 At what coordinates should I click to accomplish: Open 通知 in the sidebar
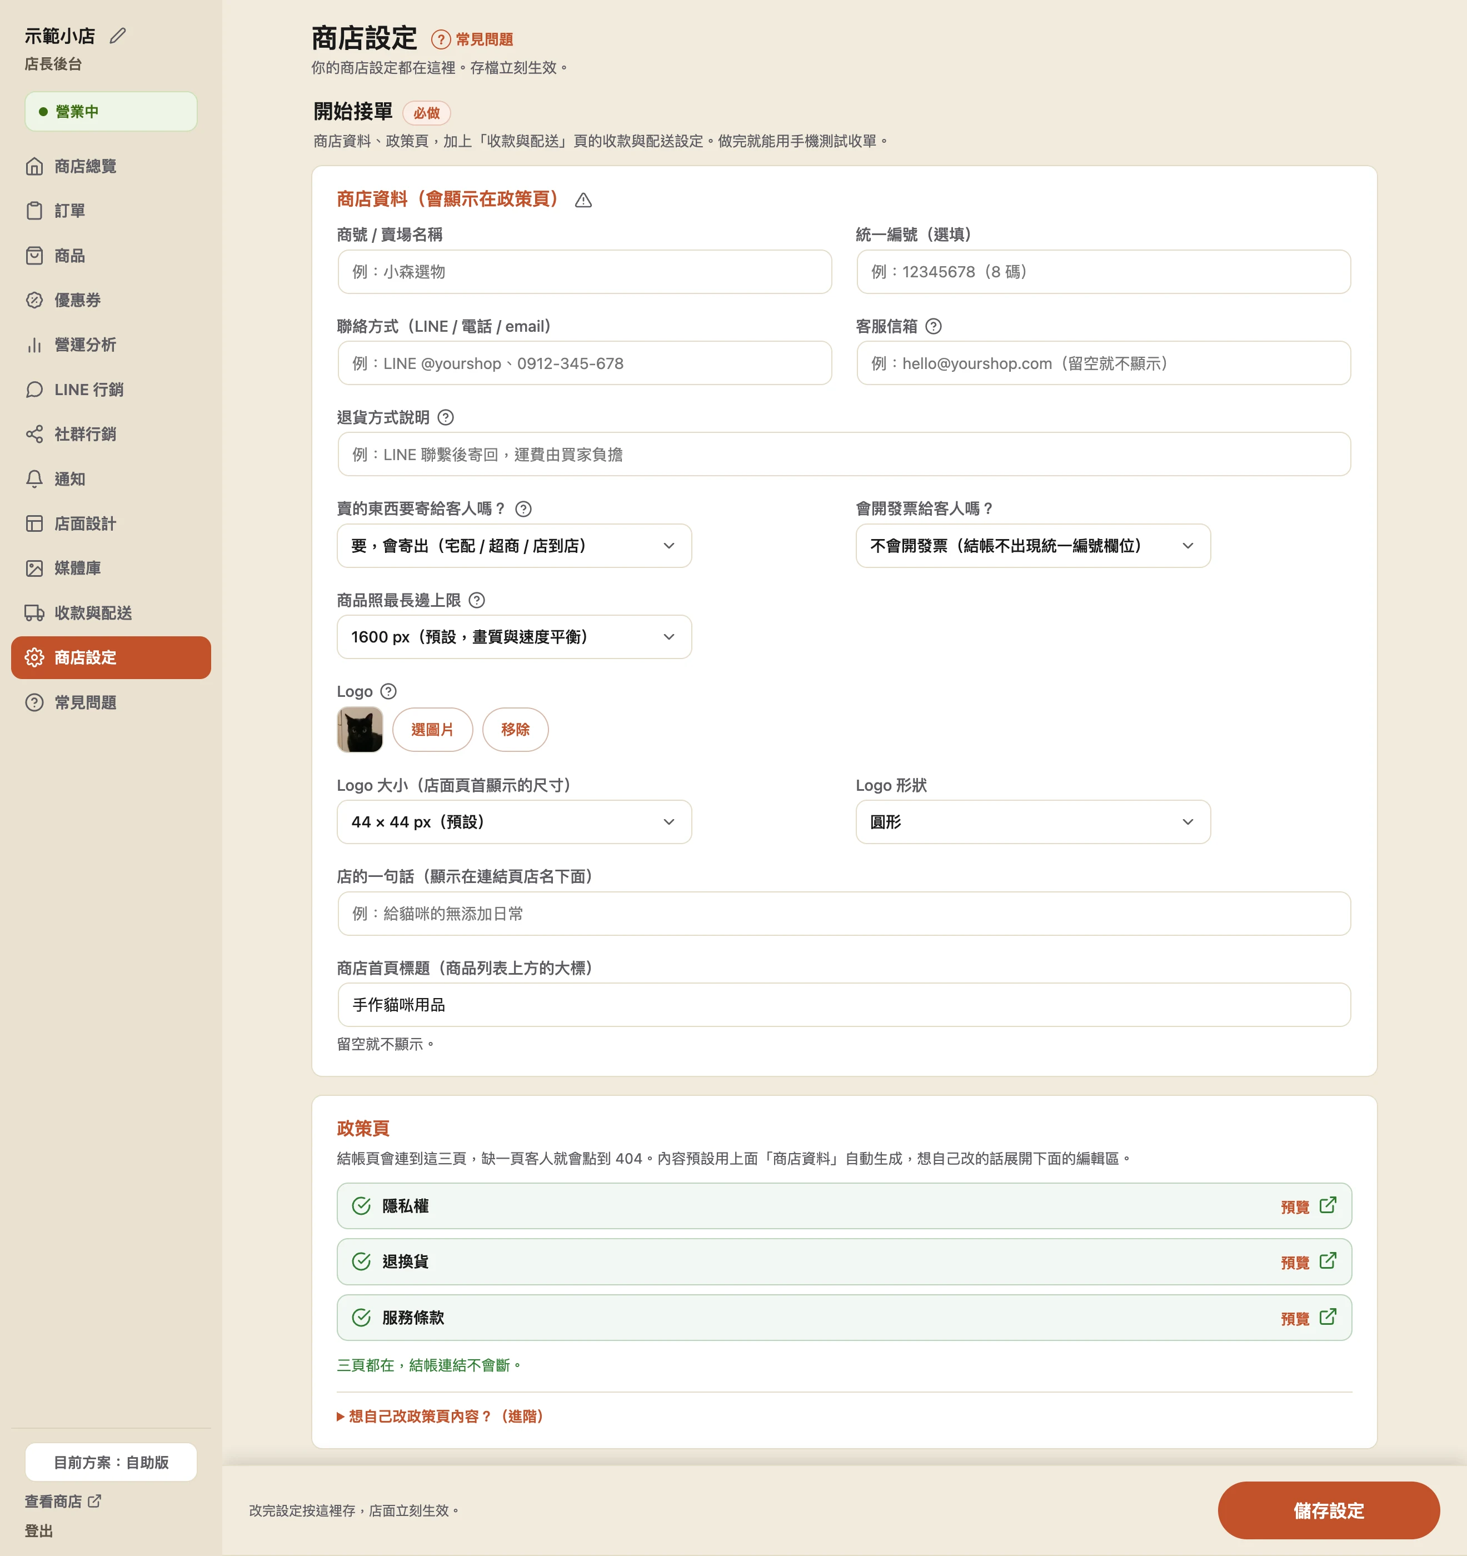(x=111, y=479)
